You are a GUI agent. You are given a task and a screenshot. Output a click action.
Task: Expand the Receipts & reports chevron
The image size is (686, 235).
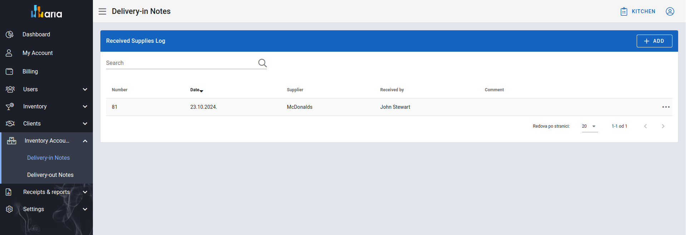click(85, 192)
